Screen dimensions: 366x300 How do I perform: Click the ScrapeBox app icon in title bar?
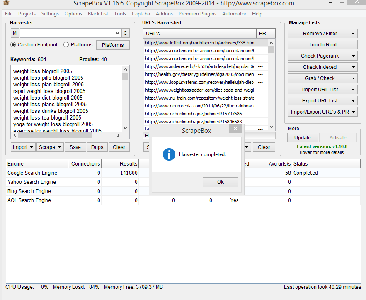click(6, 3)
